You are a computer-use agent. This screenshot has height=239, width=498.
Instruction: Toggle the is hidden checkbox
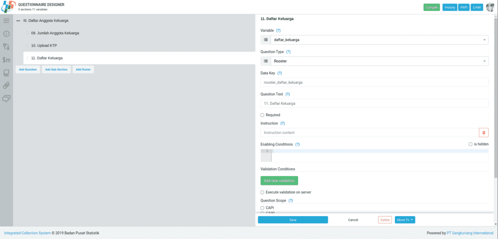point(470,144)
